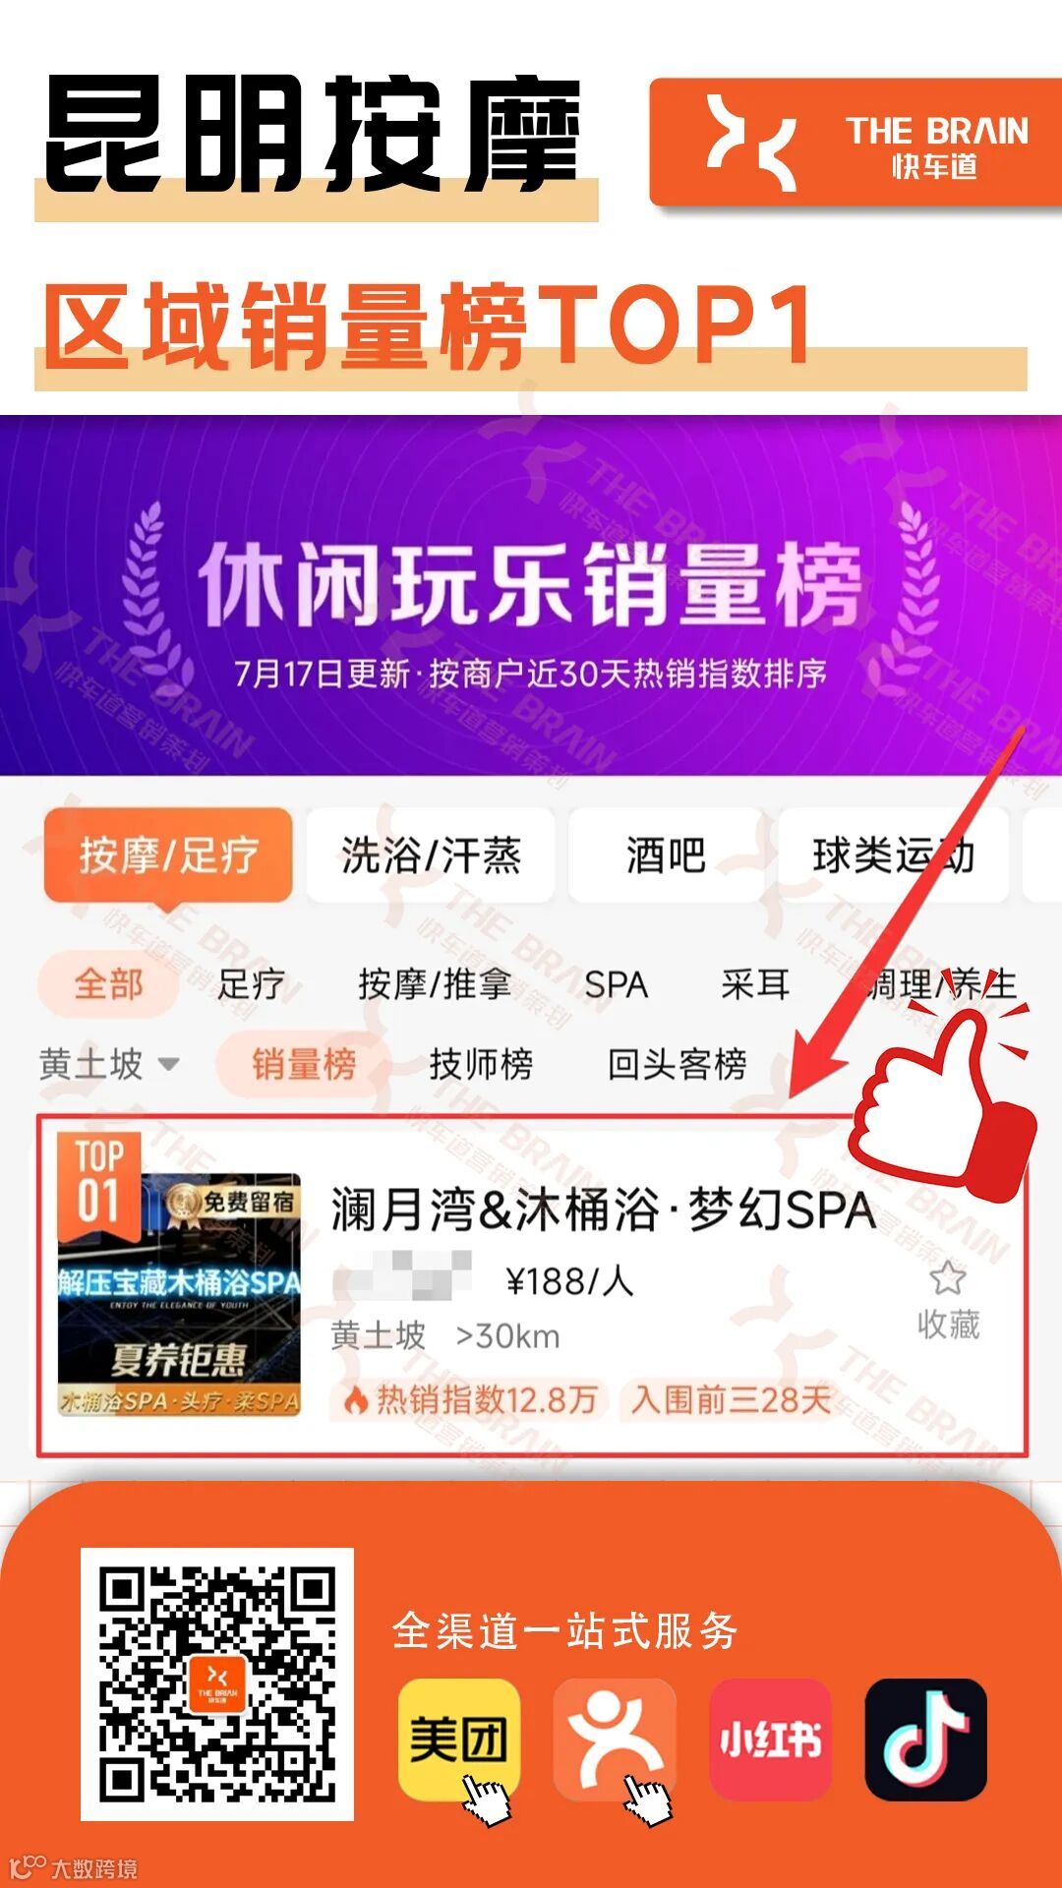
Task: Tap the Dianping orange figure icon
Action: coord(615,1739)
